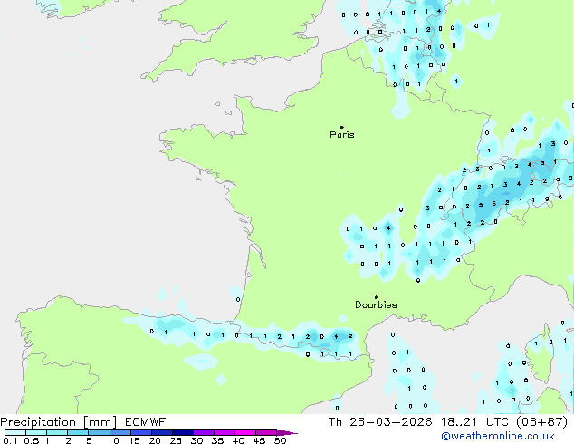Click the legend label '0.5'
This screenshot has width=574, height=444.
pos(31,440)
